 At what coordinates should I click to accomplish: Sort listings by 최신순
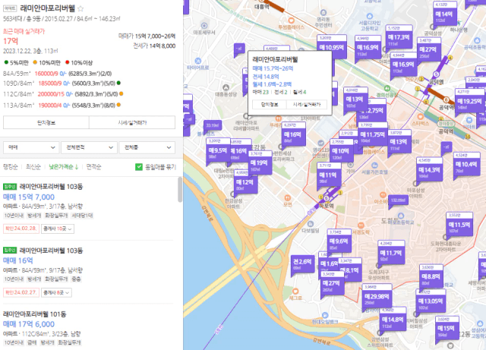point(33,167)
